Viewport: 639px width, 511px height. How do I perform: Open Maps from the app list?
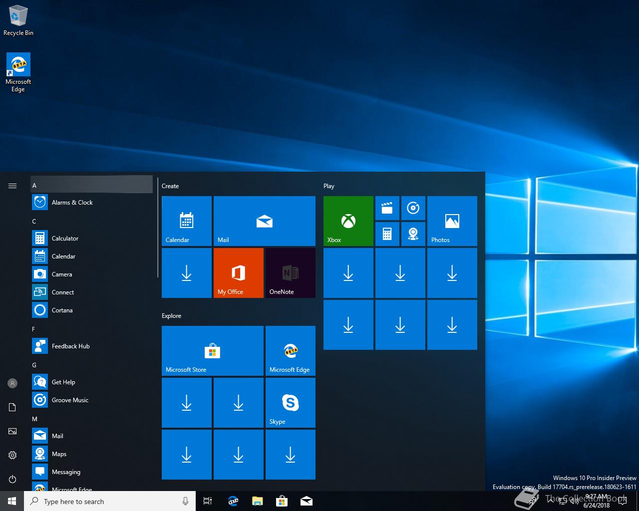[92, 454]
